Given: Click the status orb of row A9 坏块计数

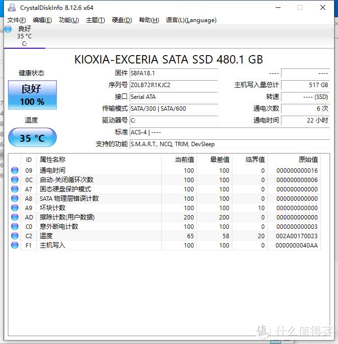Looking at the screenshot, I should click(15, 208).
